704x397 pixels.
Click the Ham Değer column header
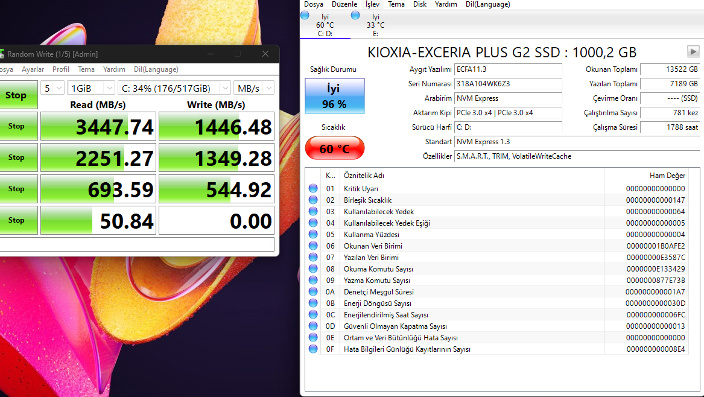coord(646,175)
